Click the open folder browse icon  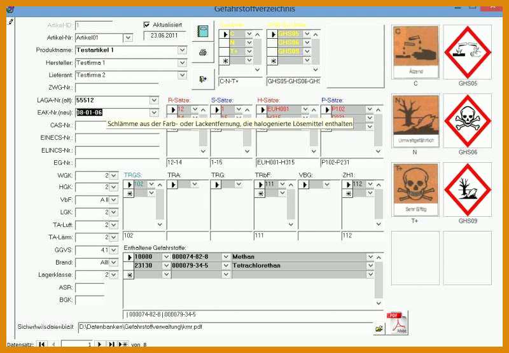click(379, 329)
